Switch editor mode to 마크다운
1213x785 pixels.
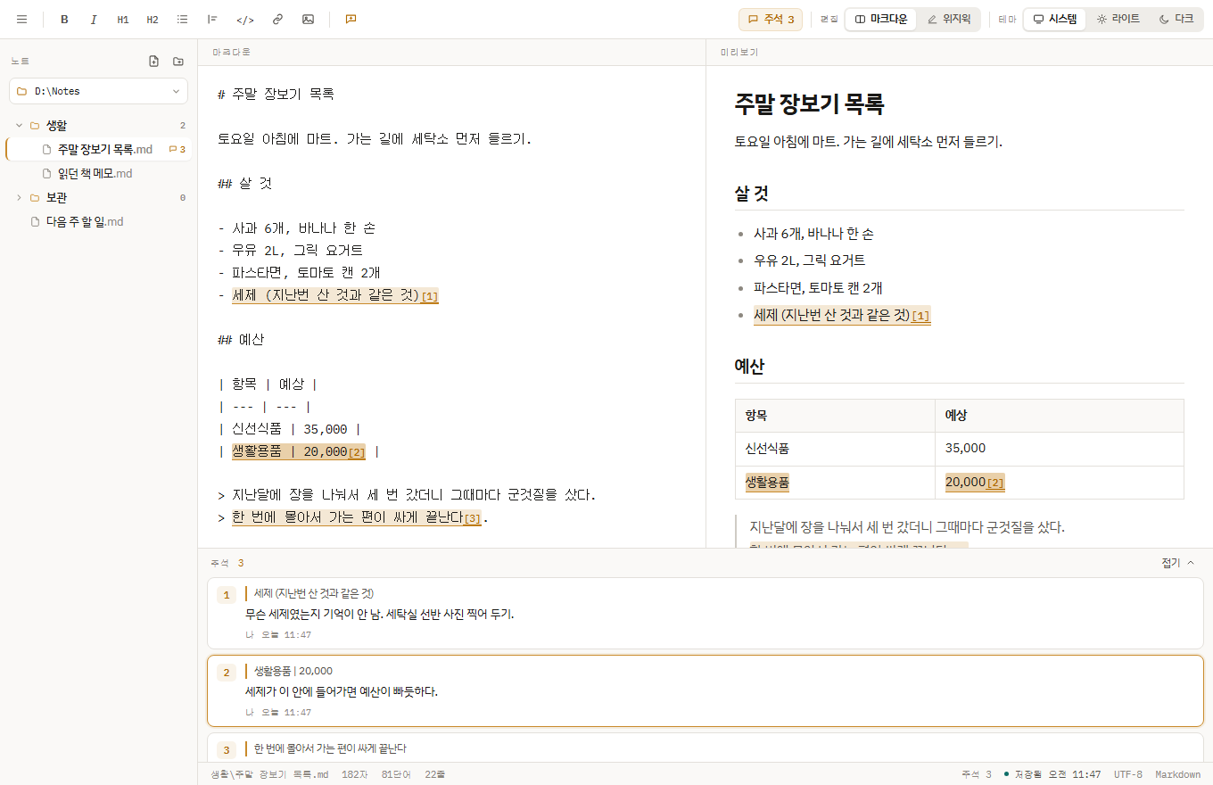(x=881, y=19)
